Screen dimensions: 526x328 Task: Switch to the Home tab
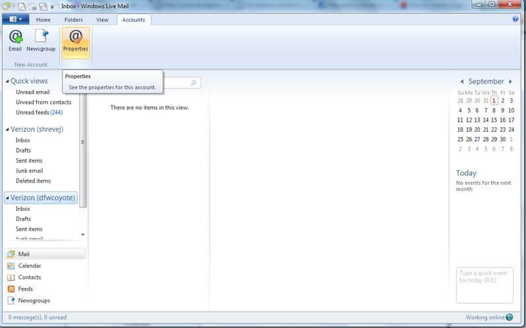pos(43,20)
